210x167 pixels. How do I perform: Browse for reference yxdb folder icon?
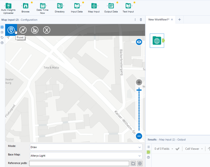point(133,163)
